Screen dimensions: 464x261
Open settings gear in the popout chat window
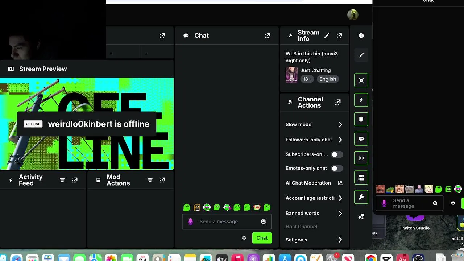(453, 203)
